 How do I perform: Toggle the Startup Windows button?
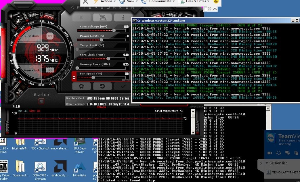(x=41, y=101)
